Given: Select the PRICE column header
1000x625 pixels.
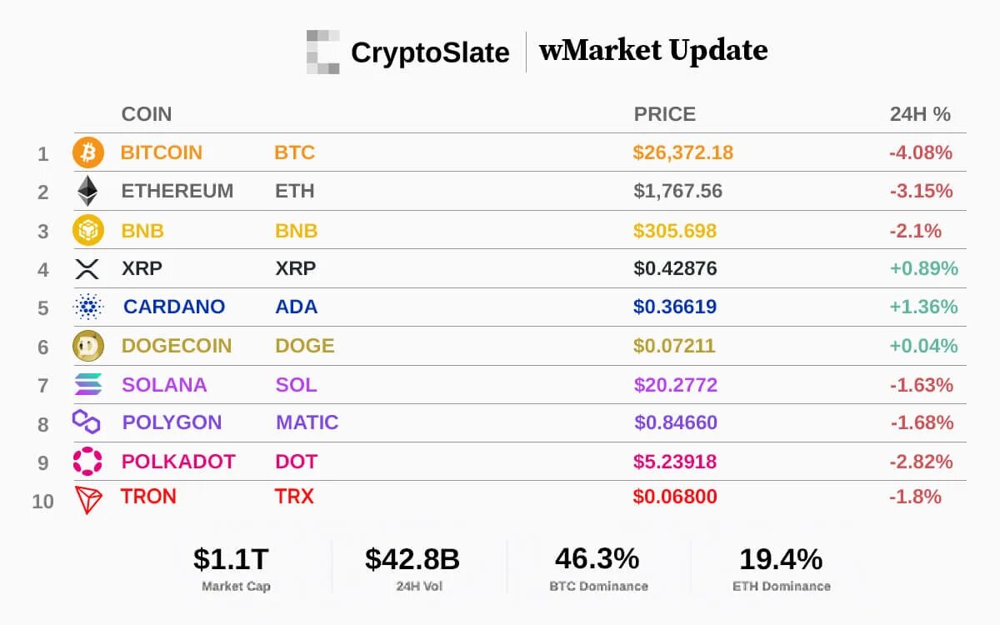Looking at the screenshot, I should point(664,114).
